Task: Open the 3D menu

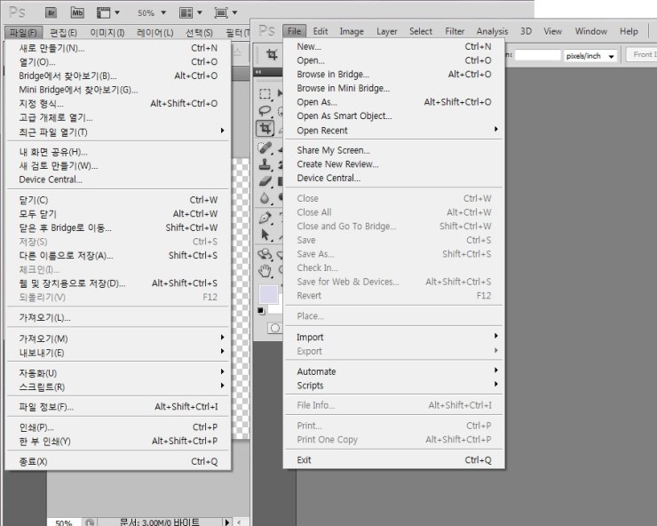Action: tap(526, 31)
